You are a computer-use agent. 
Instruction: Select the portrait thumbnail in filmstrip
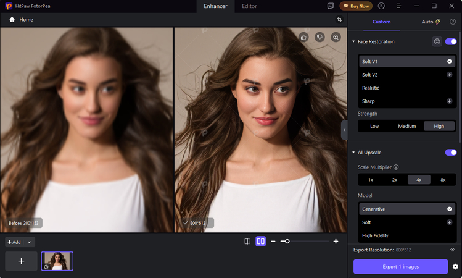pos(57,261)
